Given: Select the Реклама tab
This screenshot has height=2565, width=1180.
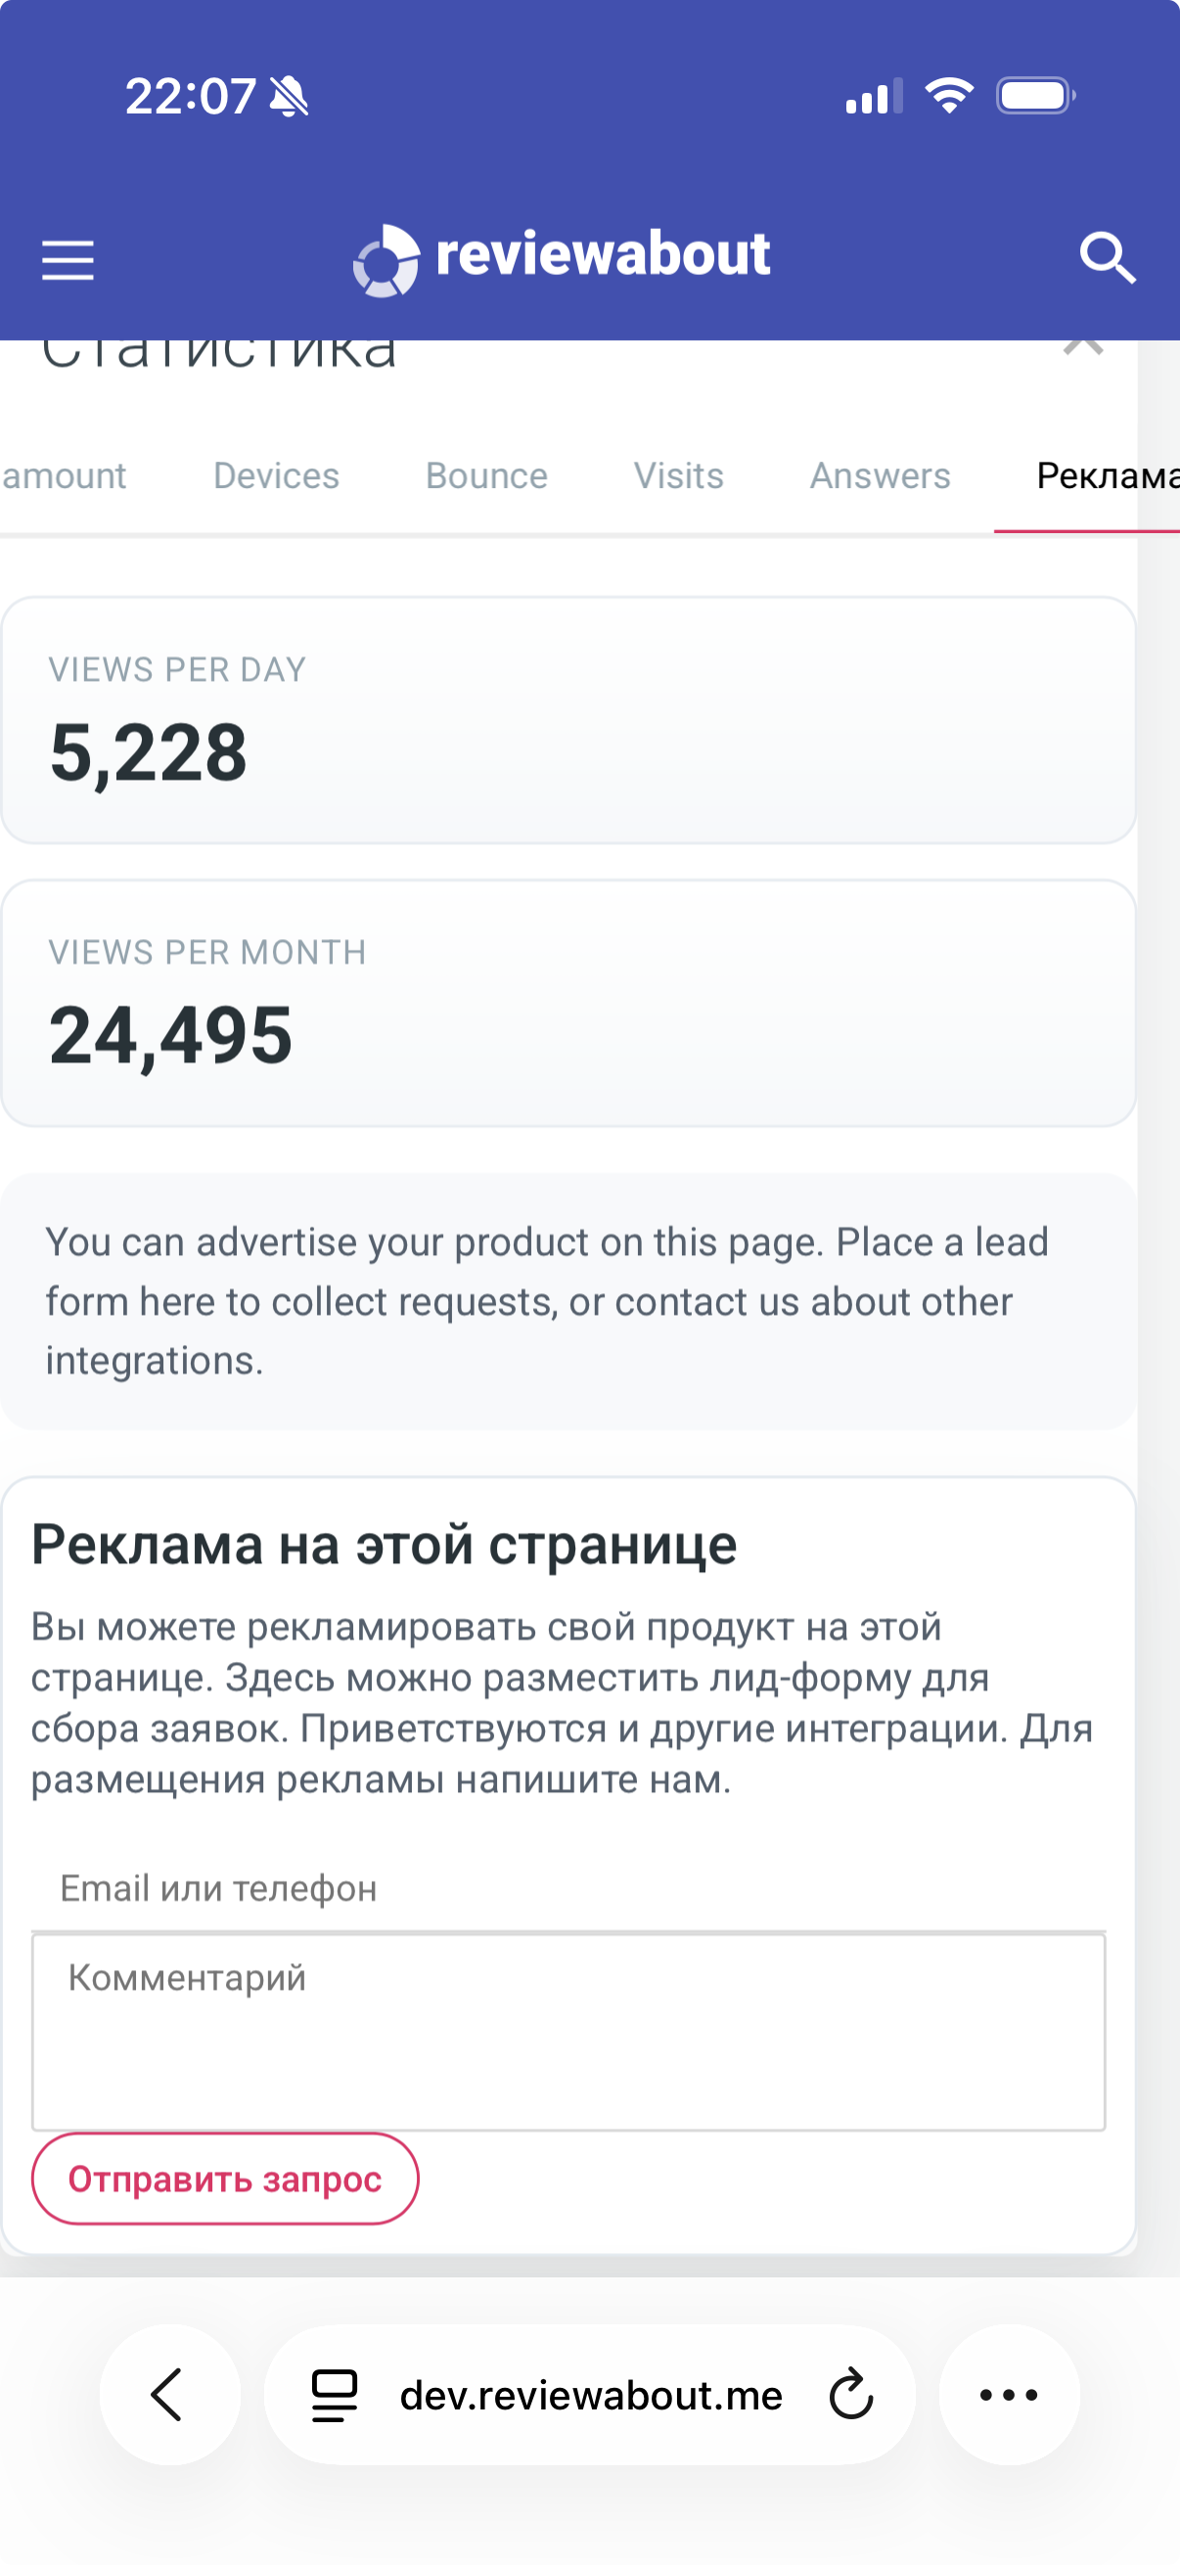Looking at the screenshot, I should click(1106, 476).
